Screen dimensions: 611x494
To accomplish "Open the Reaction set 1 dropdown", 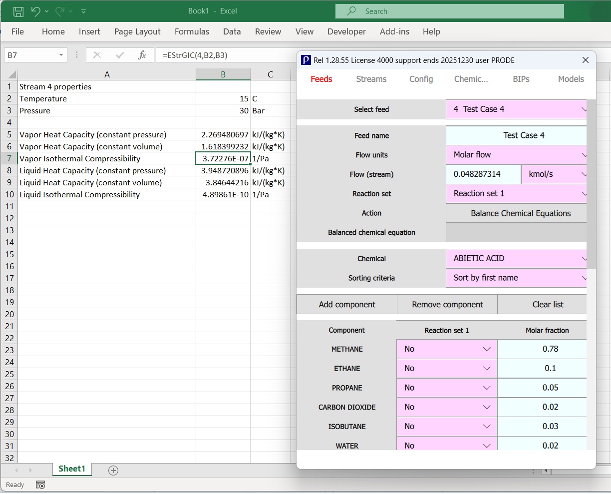I will click(516, 194).
